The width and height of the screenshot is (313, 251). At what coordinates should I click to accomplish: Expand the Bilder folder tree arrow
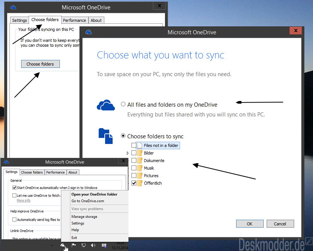pos(128,153)
